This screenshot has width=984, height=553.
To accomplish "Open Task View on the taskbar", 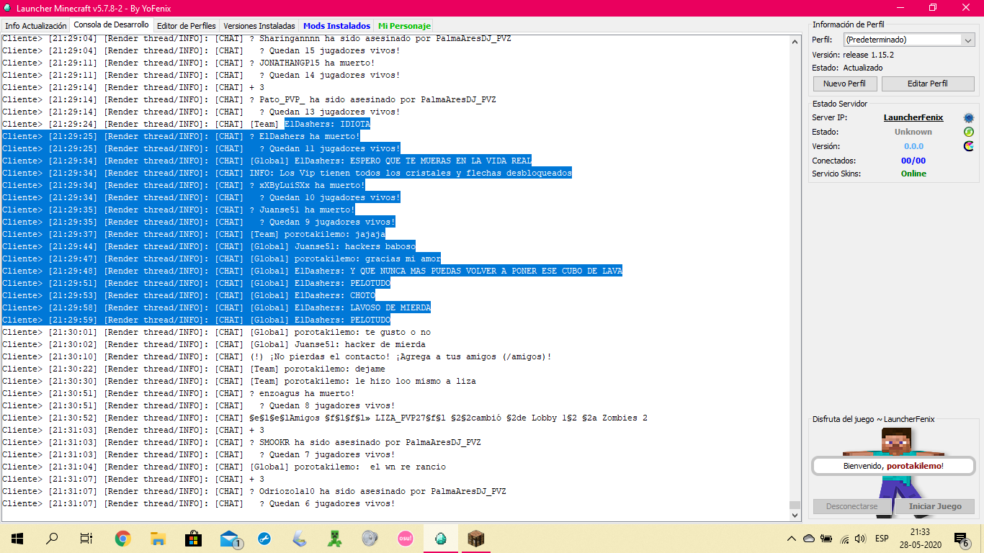I will 86,538.
